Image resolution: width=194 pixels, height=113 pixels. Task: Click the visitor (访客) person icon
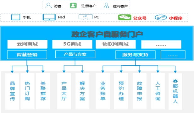pos(48,6)
